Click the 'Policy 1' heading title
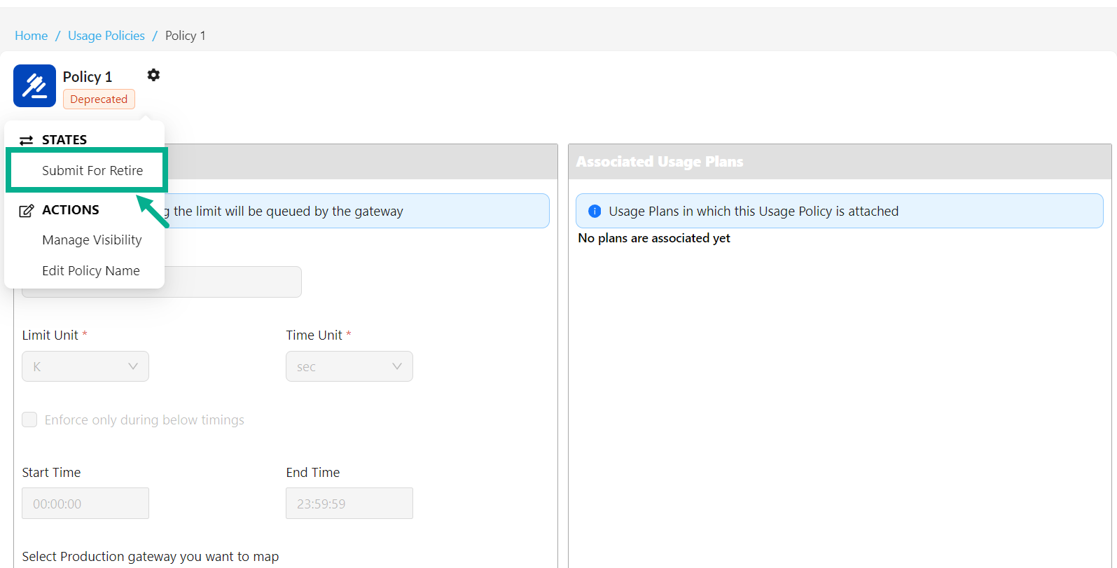 pos(88,77)
